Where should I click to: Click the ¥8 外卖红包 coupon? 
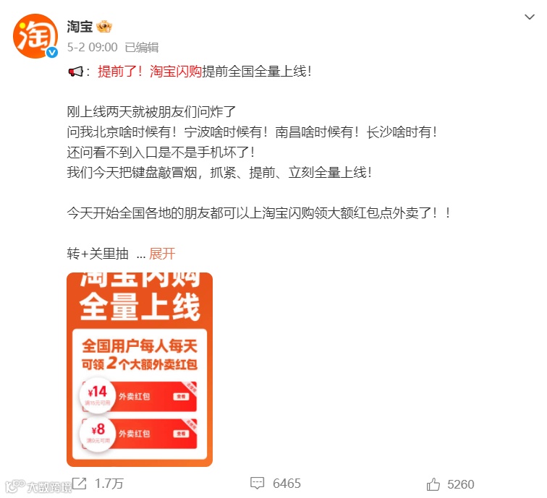(x=138, y=434)
